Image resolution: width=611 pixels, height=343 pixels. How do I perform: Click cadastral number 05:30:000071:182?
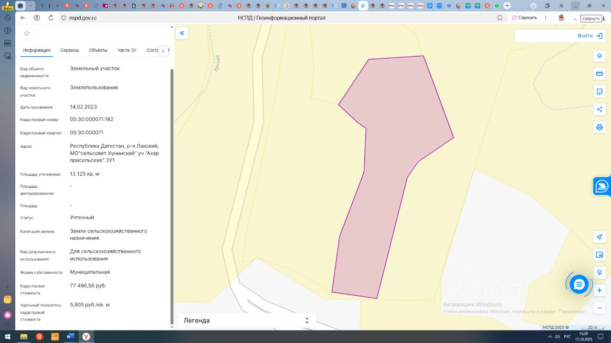[x=92, y=119]
